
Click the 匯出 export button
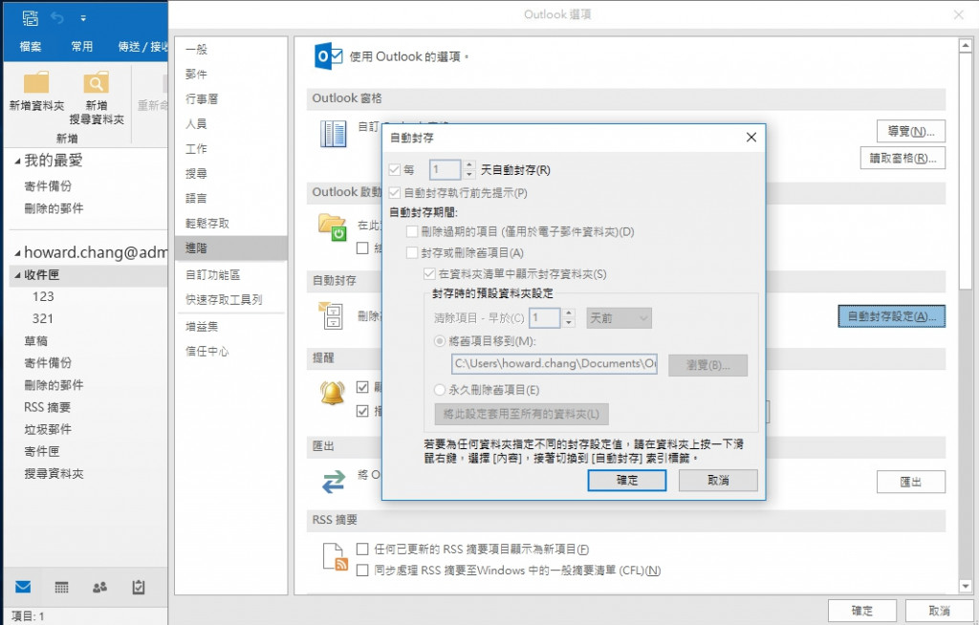(911, 482)
